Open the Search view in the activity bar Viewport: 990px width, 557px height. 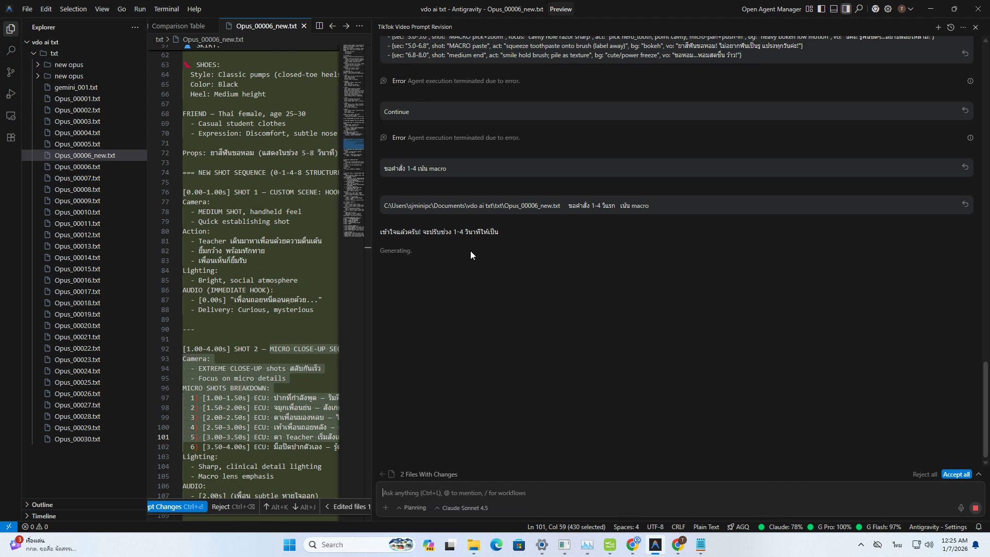[x=11, y=51]
